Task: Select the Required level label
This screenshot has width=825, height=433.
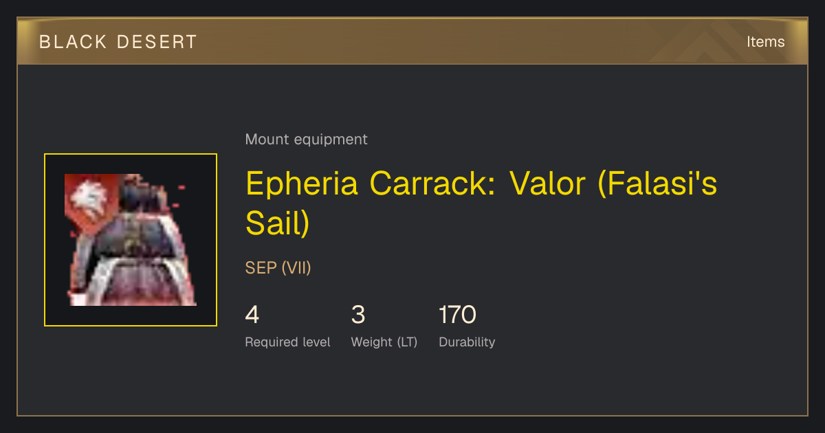Action: (287, 342)
